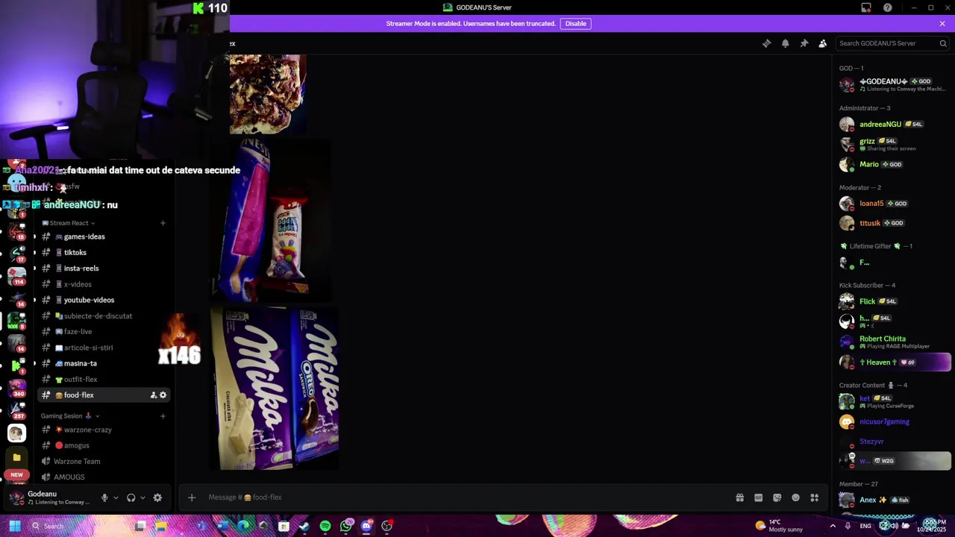Viewport: 955px width, 537px height.
Task: Open the Threads icon in channel header
Action: 766,43
